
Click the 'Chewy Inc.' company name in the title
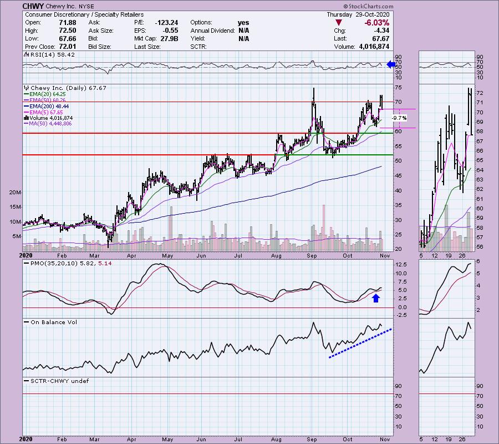coord(61,6)
